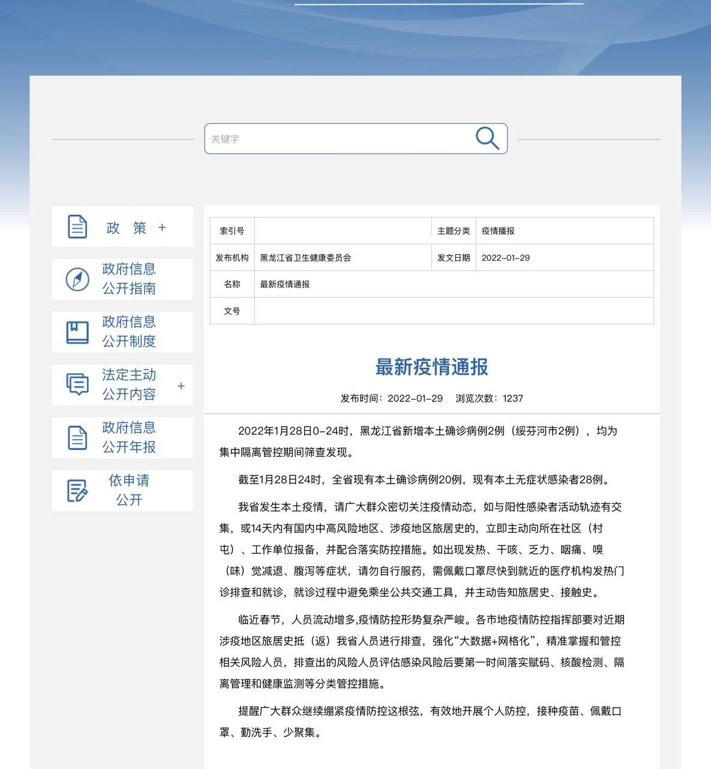
Task: Select the article title 最新疫情通报 heading
Action: [432, 366]
